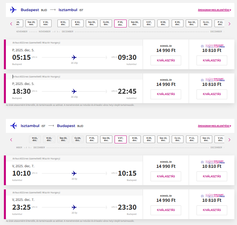Click the Budapest–Isztambul header plane icon
The image size is (237, 225).
point(13,10)
